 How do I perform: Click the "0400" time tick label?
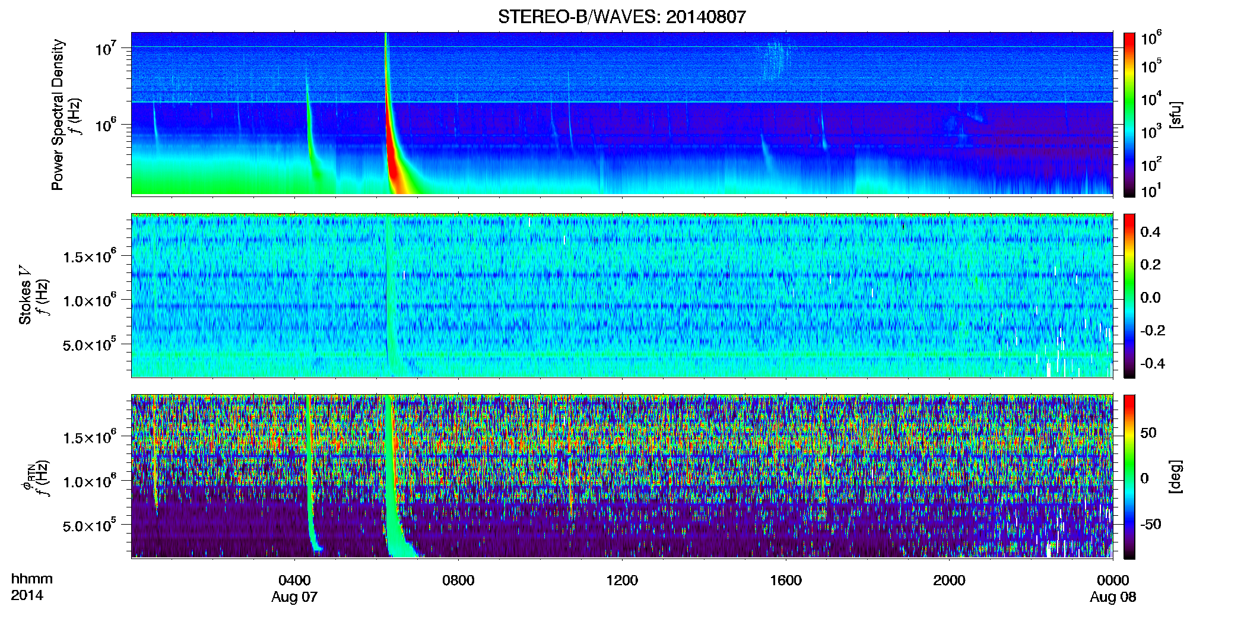coord(294,580)
